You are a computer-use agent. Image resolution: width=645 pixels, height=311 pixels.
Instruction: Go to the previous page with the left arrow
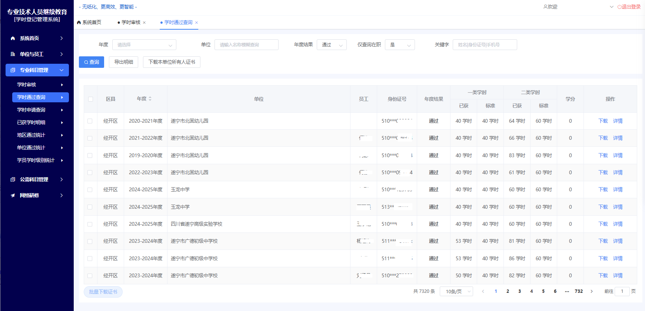point(483,291)
